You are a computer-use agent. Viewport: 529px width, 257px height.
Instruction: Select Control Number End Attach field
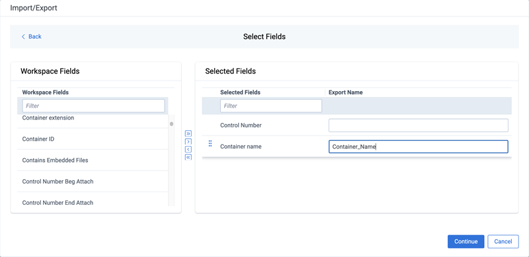(93, 200)
